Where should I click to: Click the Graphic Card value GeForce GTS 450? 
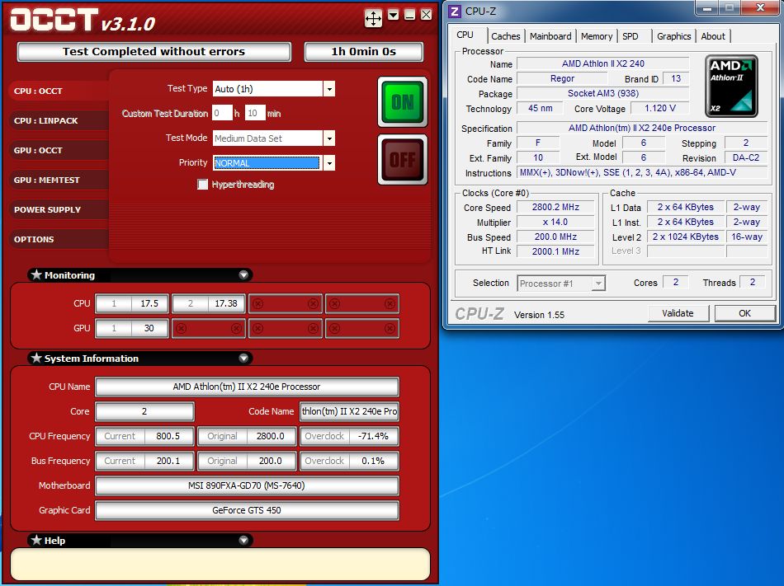(x=247, y=510)
